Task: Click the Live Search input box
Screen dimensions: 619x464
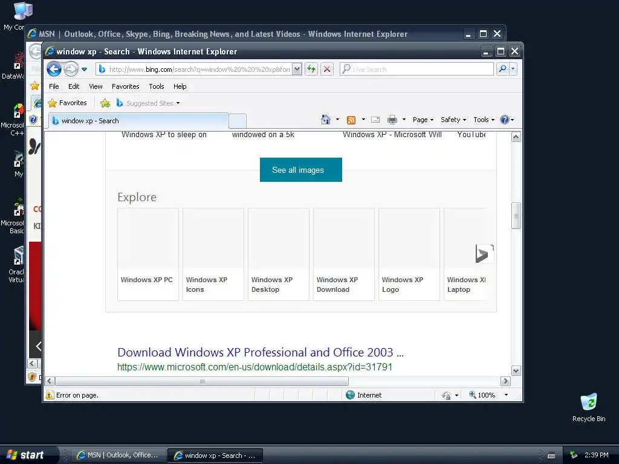Action: point(417,69)
